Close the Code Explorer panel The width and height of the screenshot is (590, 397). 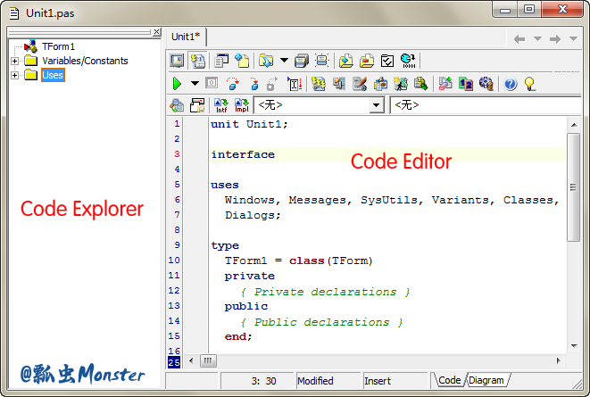click(156, 32)
